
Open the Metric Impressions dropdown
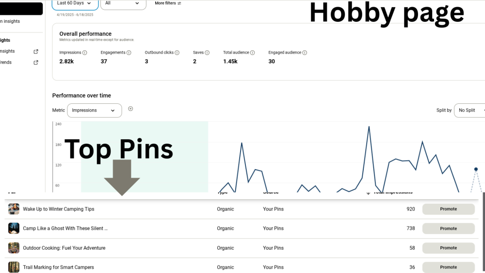pos(94,111)
